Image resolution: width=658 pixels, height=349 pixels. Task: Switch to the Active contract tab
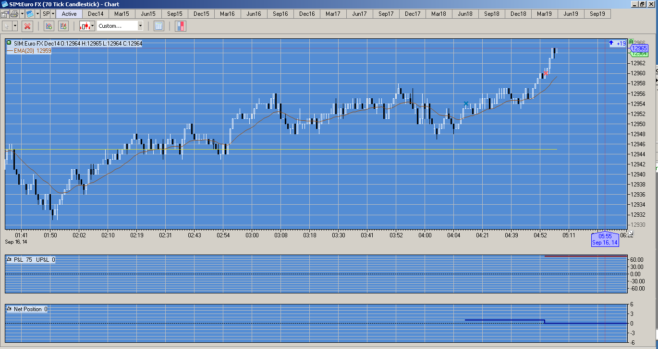[69, 14]
